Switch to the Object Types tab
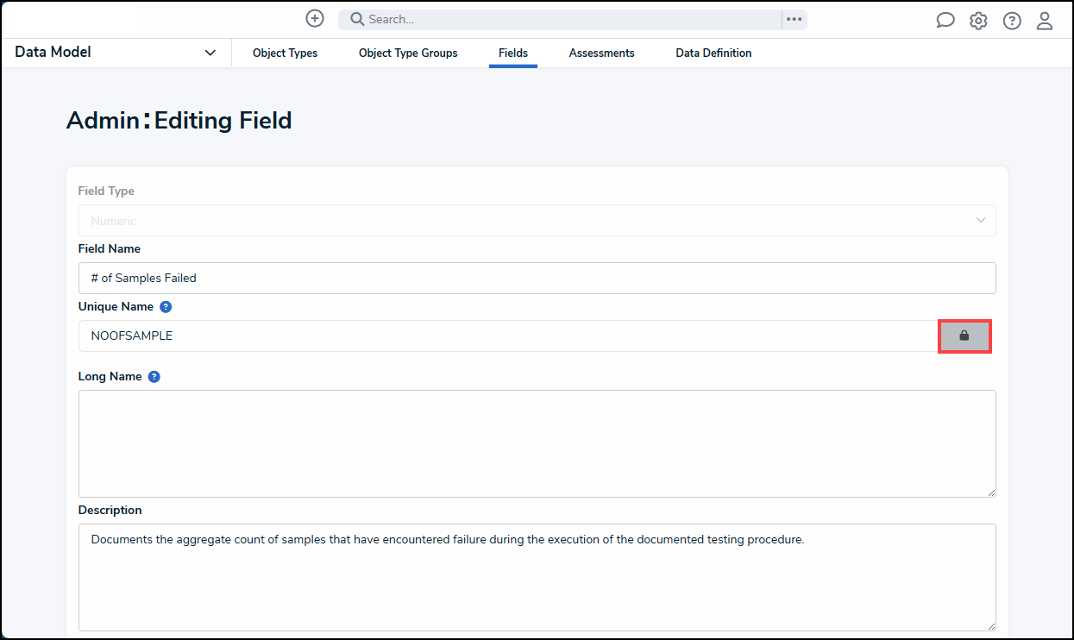 285,53
